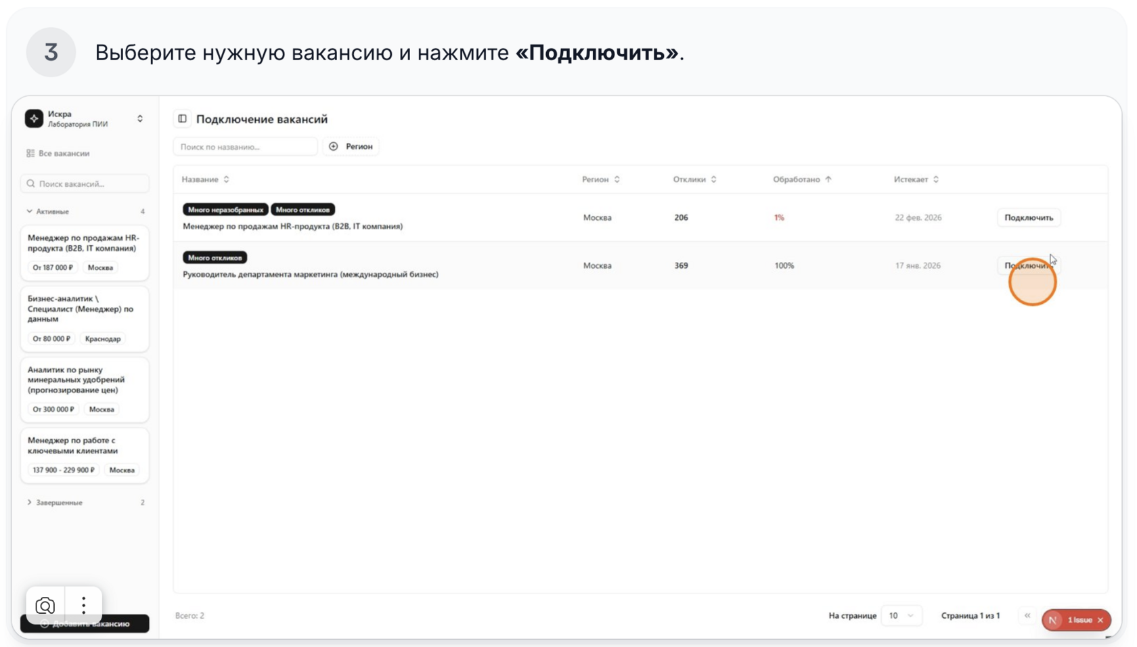
Task: Open the three-dot more options menu
Action: click(83, 605)
